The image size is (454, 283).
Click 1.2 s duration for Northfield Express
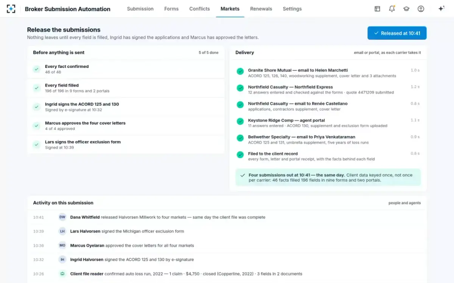point(415,87)
